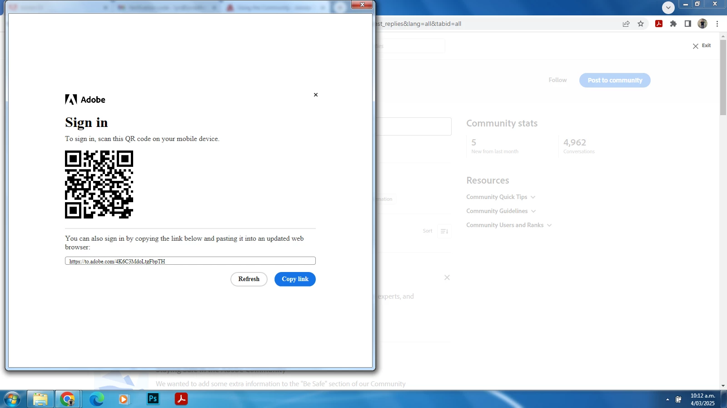Open the Chrome profile avatar
This screenshot has height=408, width=727.
pyautogui.click(x=702, y=24)
